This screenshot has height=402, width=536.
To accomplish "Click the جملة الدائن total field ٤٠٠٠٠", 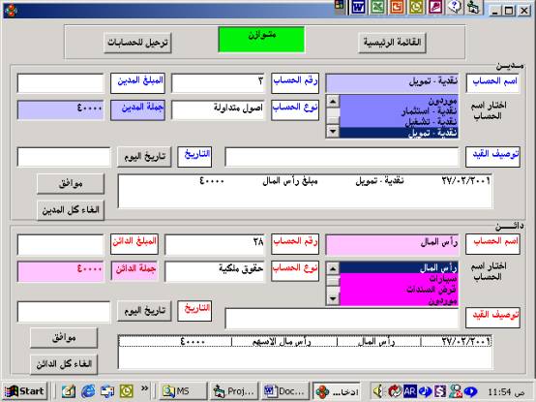I will click(61, 271).
